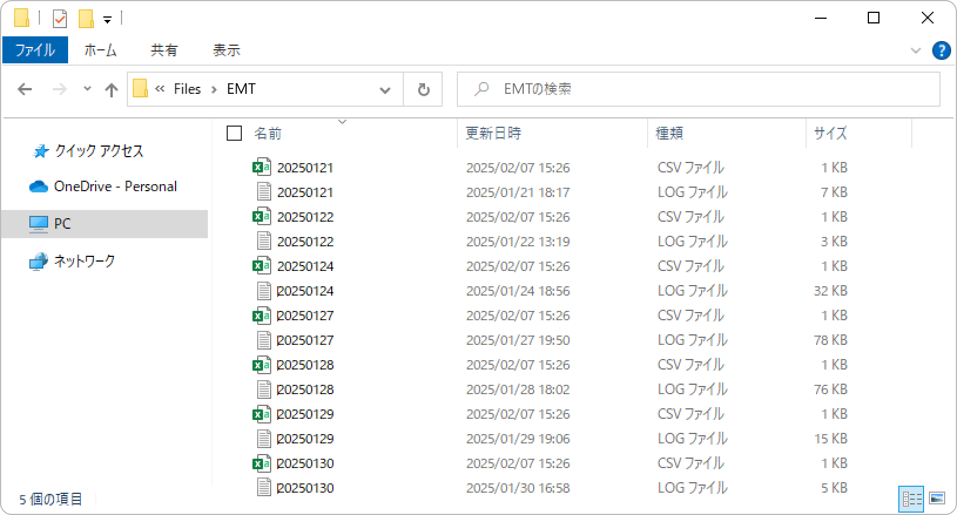Viewport: 957px width, 515px height.
Task: Sort by 種類 column header
Action: pos(669,133)
